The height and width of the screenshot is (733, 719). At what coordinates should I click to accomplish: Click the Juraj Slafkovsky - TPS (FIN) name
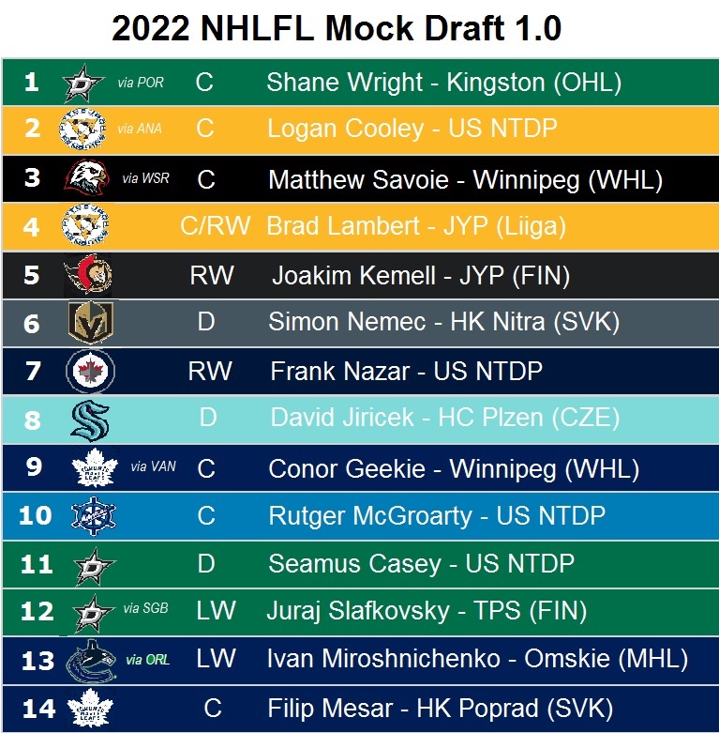click(427, 611)
